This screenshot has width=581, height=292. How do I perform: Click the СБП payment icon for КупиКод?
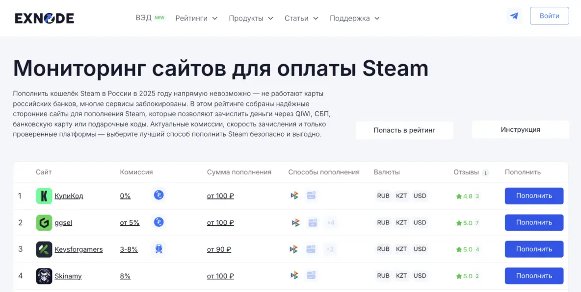point(294,196)
